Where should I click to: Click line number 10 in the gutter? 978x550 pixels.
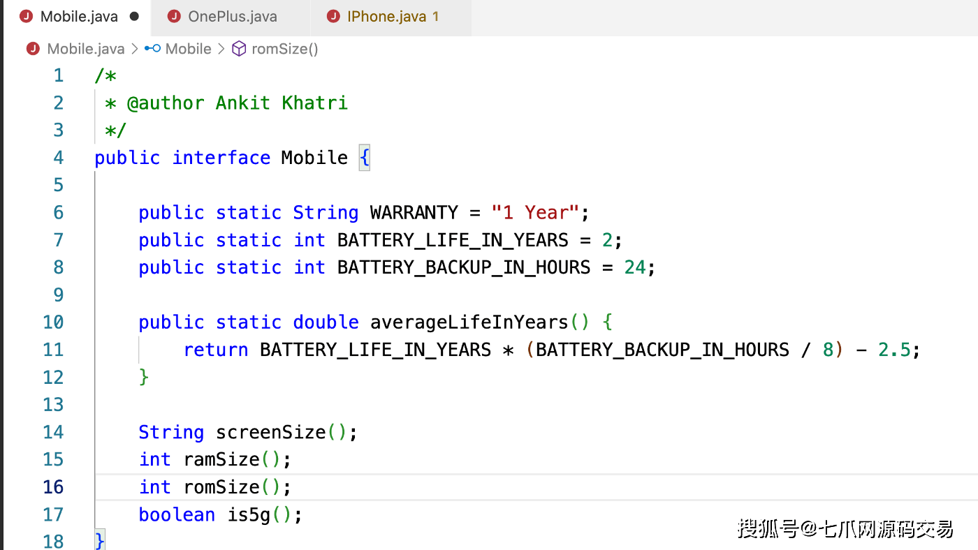[x=53, y=322]
